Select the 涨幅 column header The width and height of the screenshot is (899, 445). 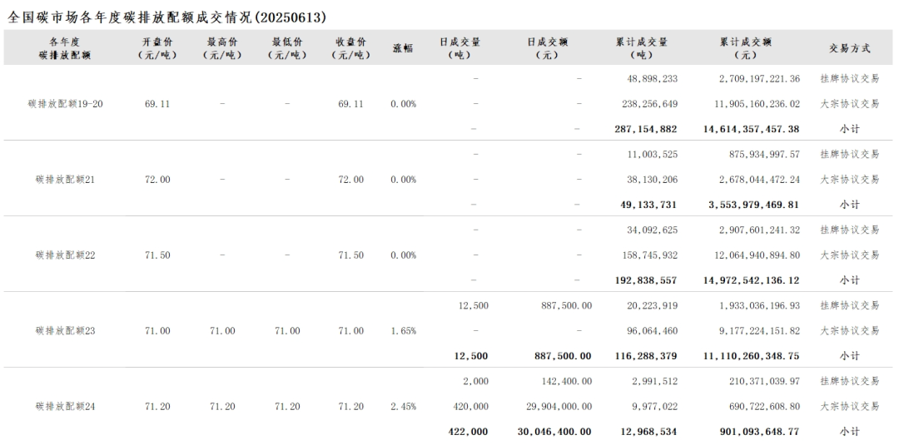[x=403, y=48]
